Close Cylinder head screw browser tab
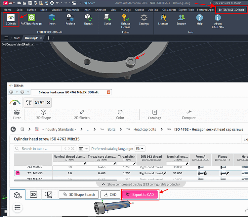Image resolution: width=248 pixels, height=217 pixels. point(108,92)
